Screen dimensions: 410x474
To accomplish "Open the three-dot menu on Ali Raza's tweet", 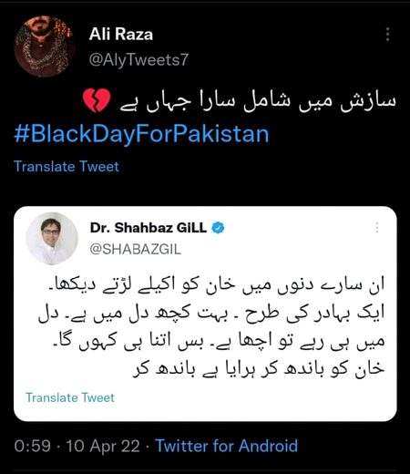I will (387, 34).
